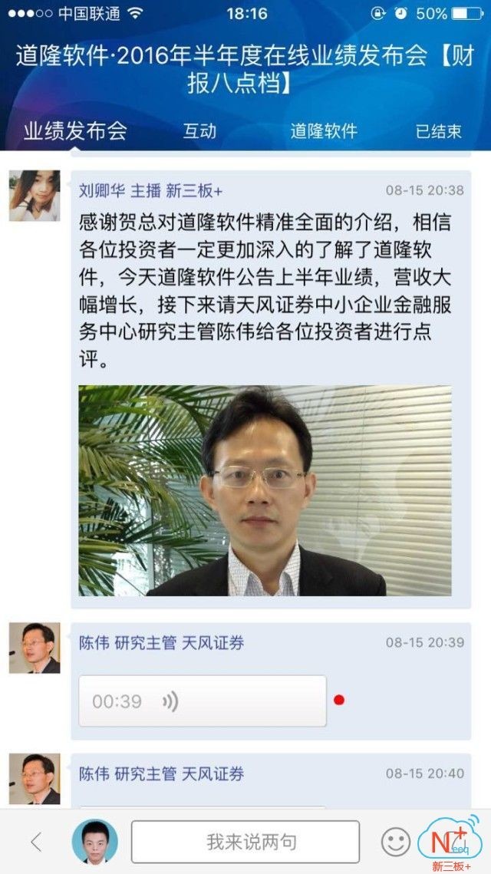Switch to the 互动 tab
The height and width of the screenshot is (874, 491).
coord(199,131)
